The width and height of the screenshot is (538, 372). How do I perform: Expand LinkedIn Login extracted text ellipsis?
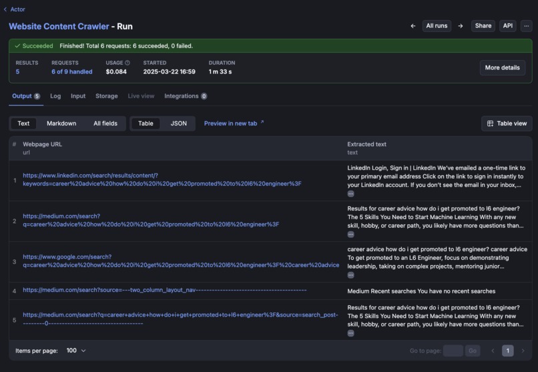(x=350, y=194)
